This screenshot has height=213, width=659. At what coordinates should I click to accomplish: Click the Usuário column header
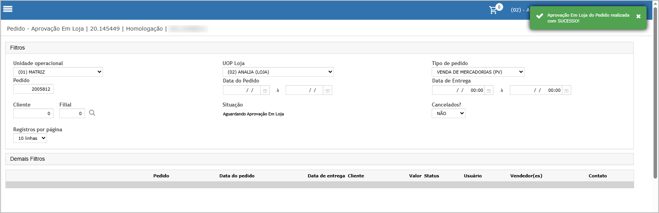pos(473,176)
